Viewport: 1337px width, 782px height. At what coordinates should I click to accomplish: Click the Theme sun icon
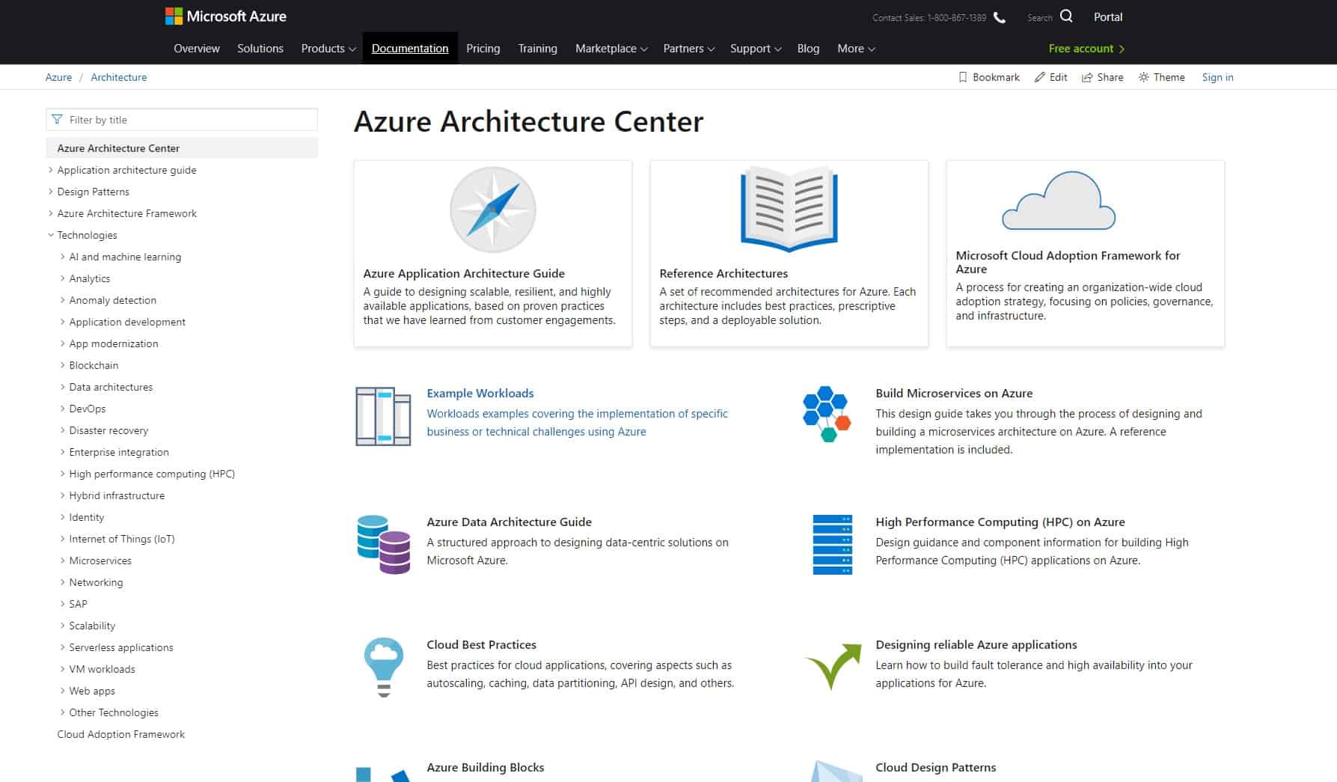pyautogui.click(x=1144, y=77)
